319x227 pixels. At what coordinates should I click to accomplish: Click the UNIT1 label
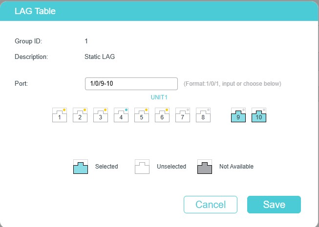159,97
